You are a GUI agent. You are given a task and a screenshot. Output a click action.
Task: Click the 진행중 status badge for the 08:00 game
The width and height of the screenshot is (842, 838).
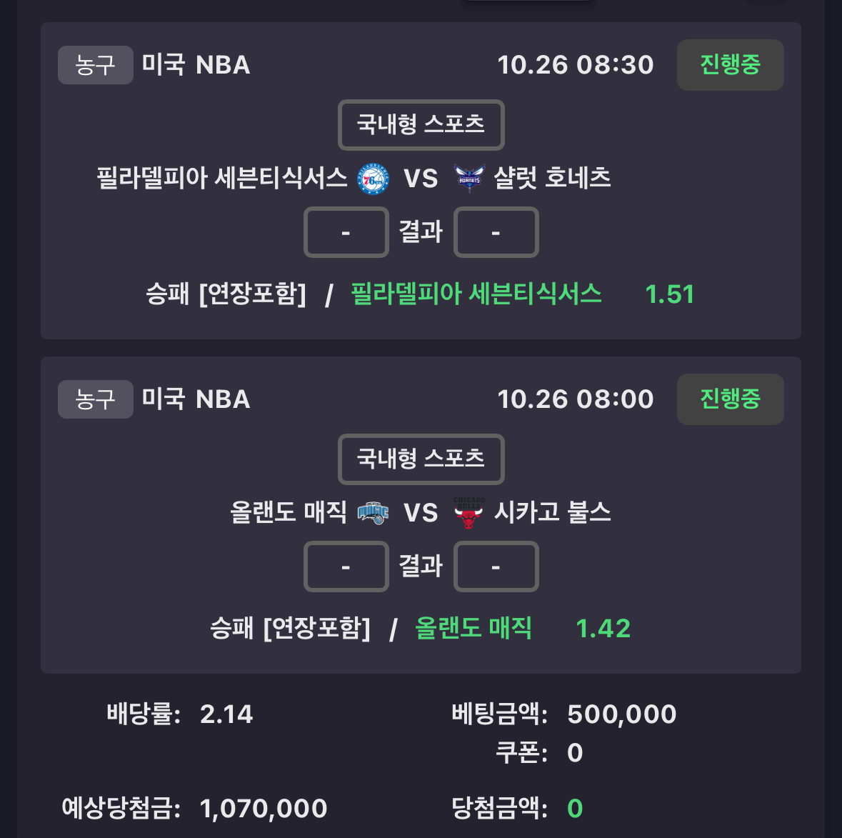point(730,399)
